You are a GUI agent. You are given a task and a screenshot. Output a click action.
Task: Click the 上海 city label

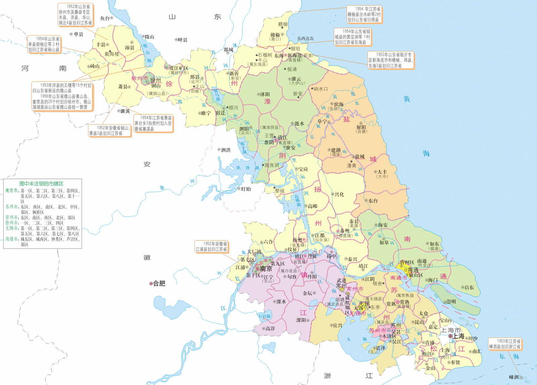click(x=458, y=336)
